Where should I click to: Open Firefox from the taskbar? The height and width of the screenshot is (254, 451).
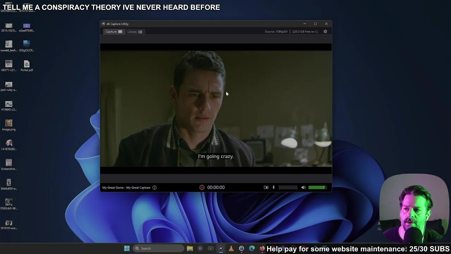click(262, 248)
